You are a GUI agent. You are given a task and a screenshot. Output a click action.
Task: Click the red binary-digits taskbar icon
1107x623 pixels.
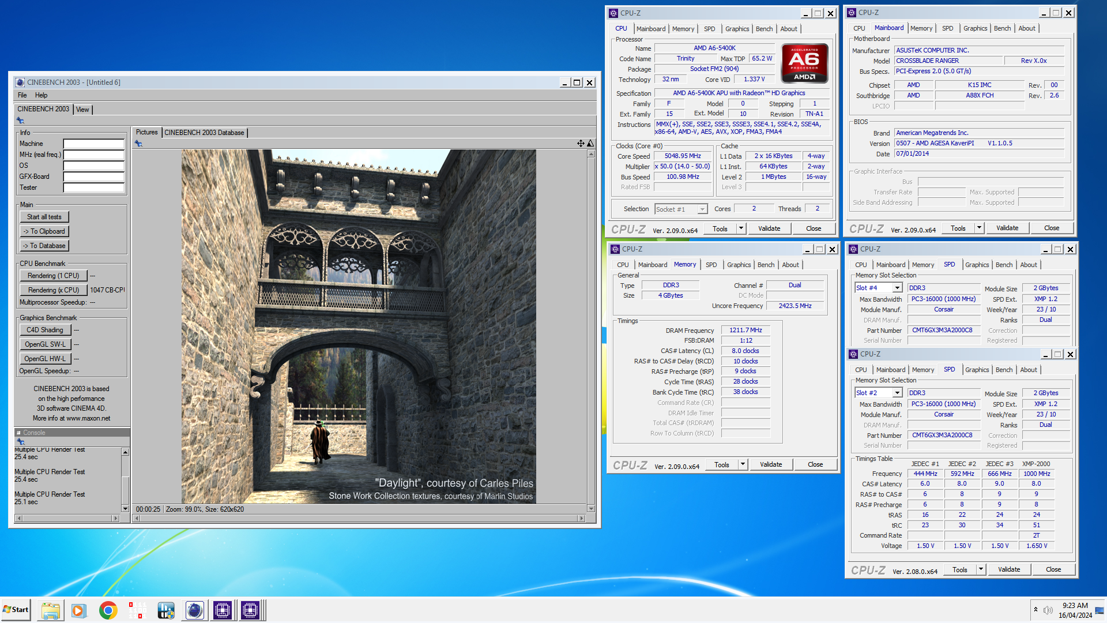pos(137,610)
